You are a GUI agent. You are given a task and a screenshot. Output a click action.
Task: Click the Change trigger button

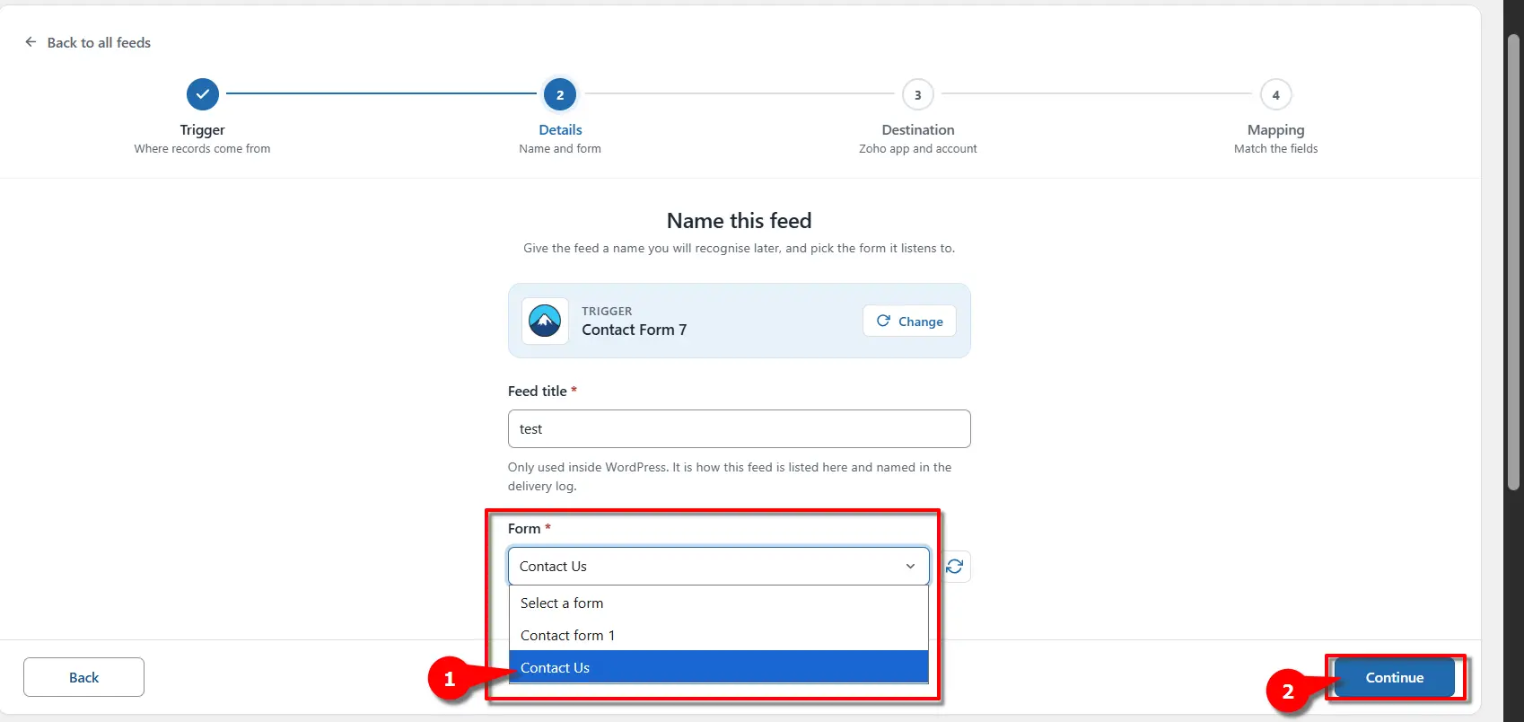tap(909, 321)
